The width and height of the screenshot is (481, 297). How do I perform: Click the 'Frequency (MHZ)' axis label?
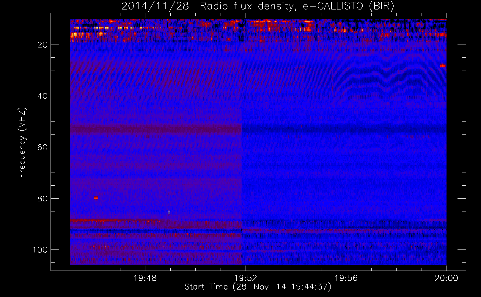[22, 143]
